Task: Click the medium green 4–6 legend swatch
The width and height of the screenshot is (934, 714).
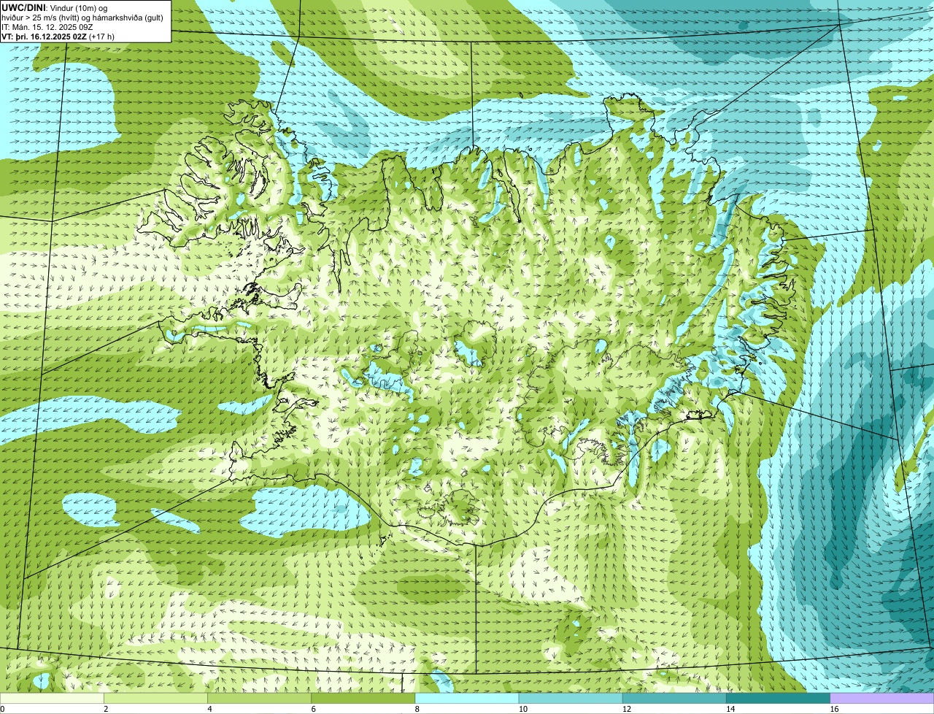Action: (x=260, y=698)
